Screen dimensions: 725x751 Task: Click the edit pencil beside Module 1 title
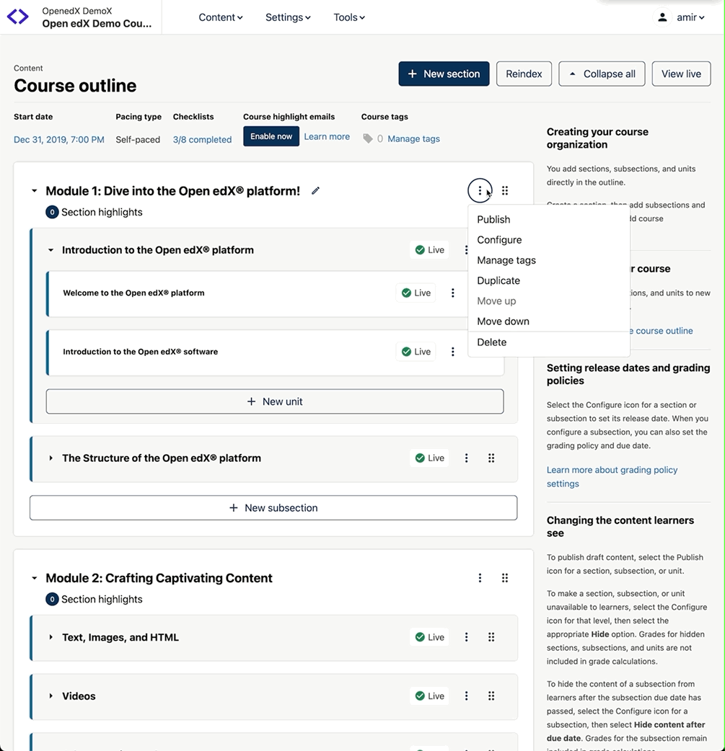pos(315,191)
